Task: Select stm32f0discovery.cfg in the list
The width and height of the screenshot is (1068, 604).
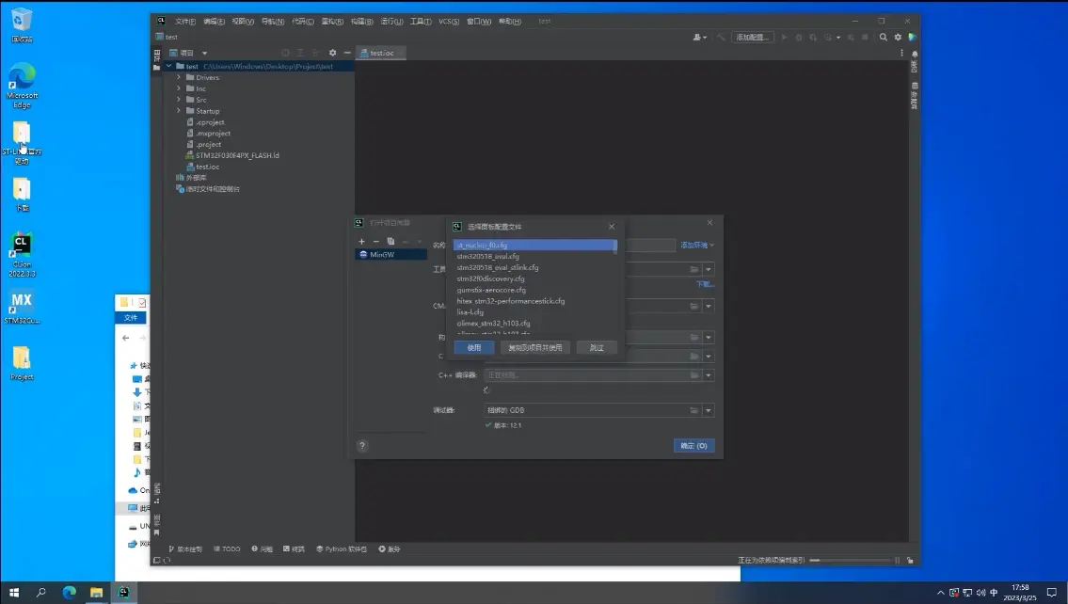Action: (x=490, y=278)
